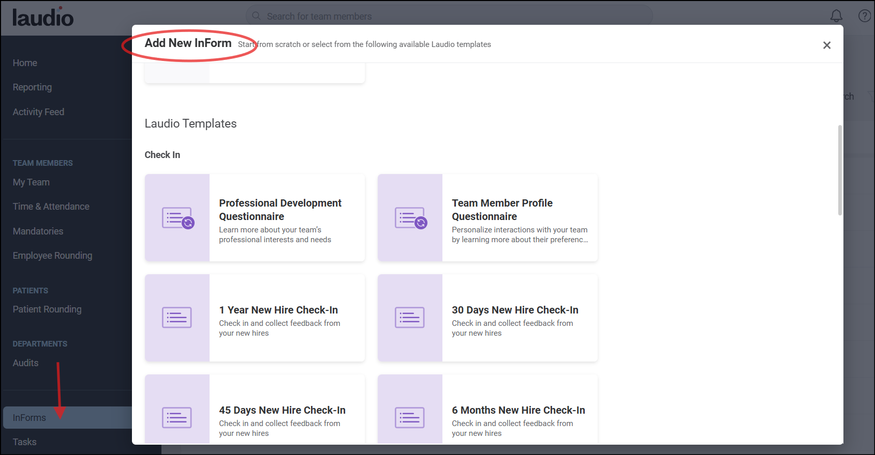This screenshot has height=455, width=875.
Task: Open Tasks in the sidebar
Action: [24, 442]
